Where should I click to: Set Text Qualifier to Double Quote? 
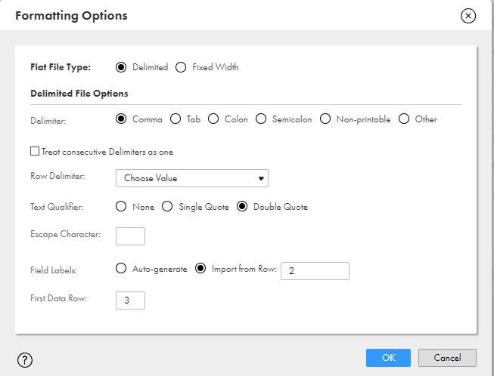[242, 207]
